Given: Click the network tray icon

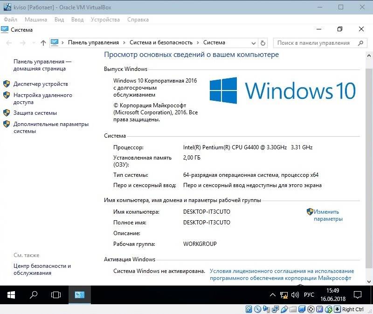Looking at the screenshot, I should (x=283, y=295).
